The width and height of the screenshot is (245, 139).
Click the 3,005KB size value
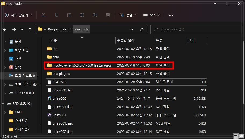coord(200,115)
